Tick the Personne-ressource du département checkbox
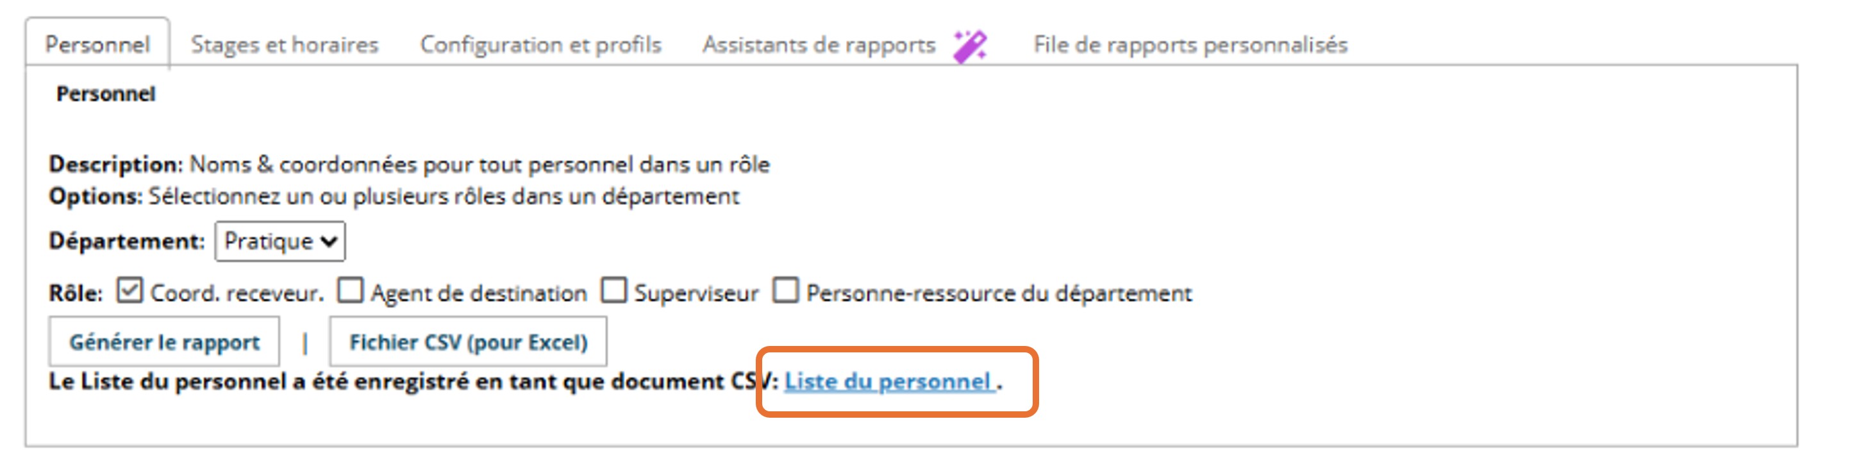This screenshot has height=460, width=1850. pyautogui.click(x=785, y=291)
